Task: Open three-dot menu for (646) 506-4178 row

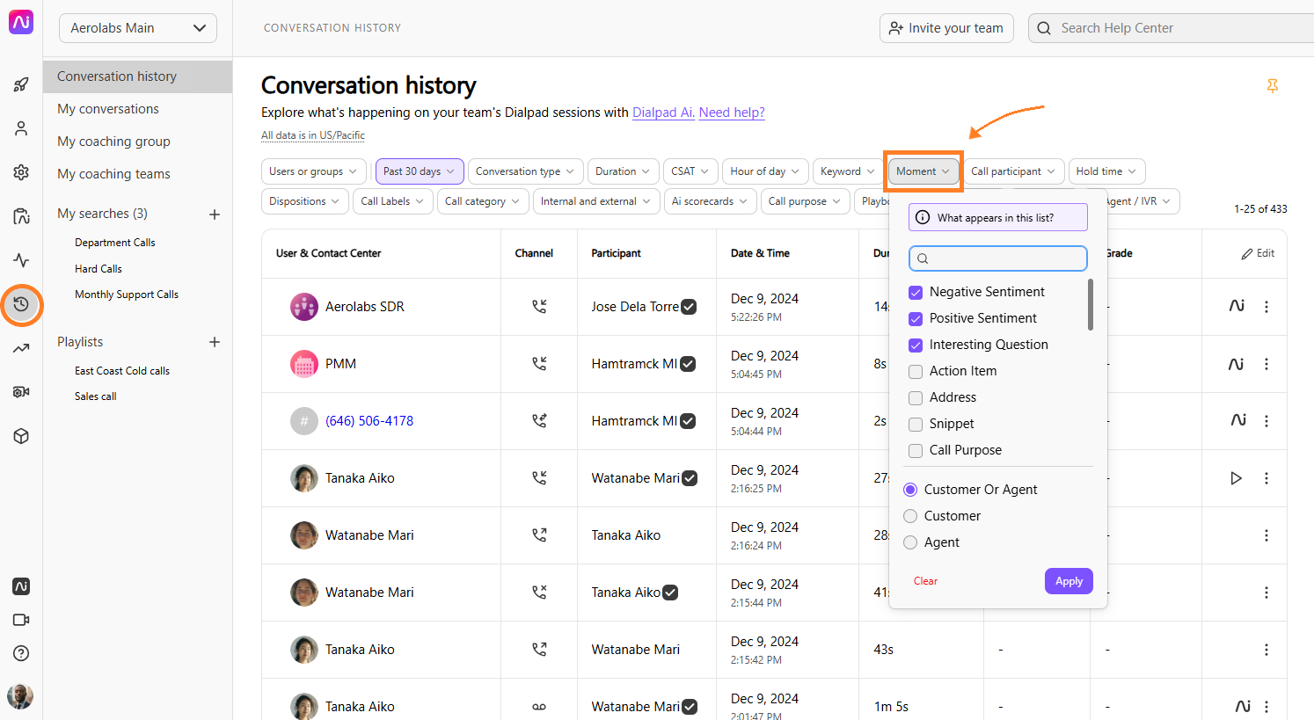Action: tap(1267, 421)
